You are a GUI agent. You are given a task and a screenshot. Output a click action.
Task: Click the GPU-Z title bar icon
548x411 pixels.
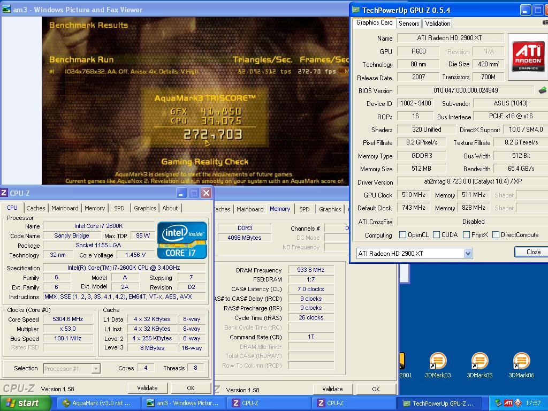coord(356,10)
